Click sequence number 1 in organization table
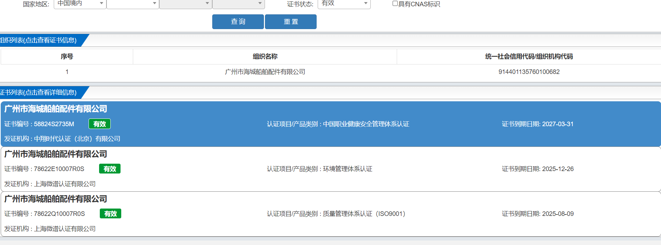 67,72
